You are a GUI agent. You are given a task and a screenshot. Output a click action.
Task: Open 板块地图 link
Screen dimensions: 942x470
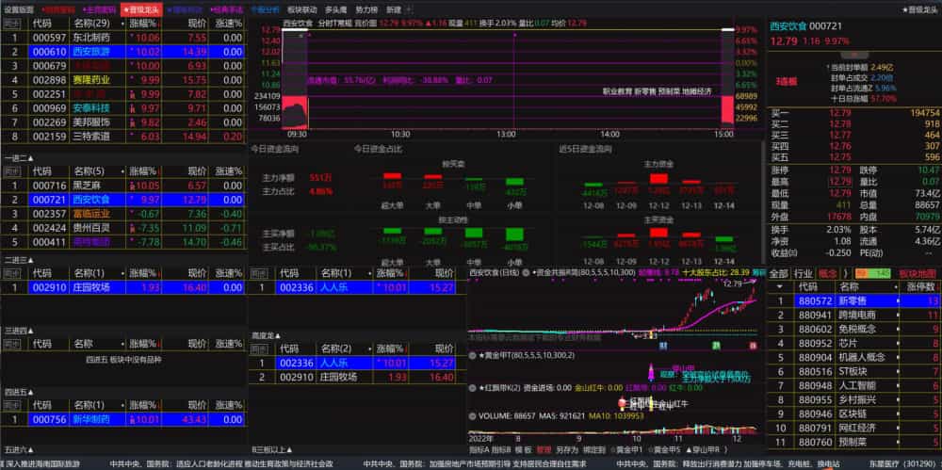pyautogui.click(x=918, y=274)
